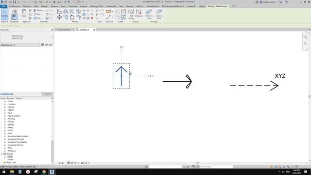This screenshot has width=311, height=175.
Task: Click the red Delete X icon
Action: 92,18
